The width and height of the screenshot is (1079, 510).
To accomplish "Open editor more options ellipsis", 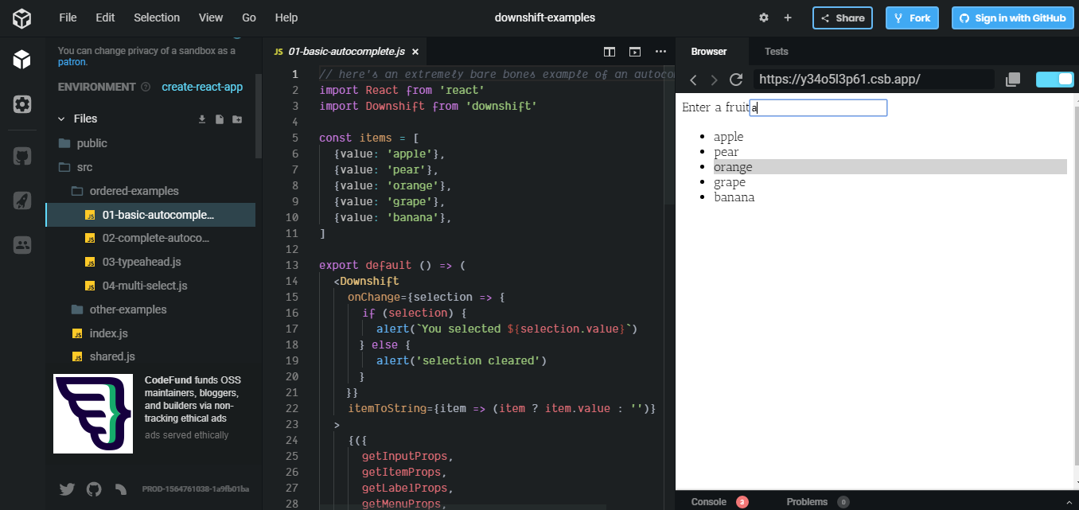I will point(660,52).
